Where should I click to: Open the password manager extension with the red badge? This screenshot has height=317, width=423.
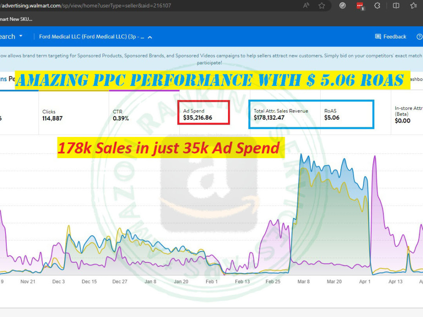[359, 6]
